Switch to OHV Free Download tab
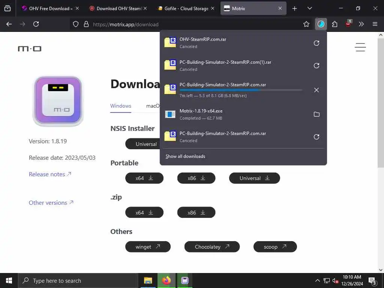The height and width of the screenshot is (288, 384). coord(50,9)
